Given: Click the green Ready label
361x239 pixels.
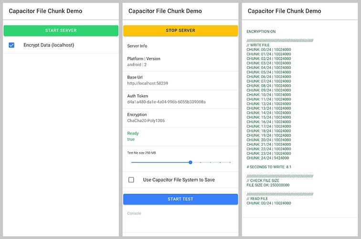Looking at the screenshot, I should pos(133,133).
